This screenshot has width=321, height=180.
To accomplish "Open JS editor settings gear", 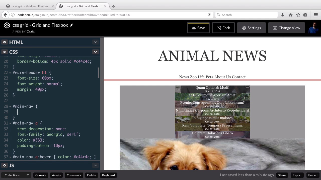I will 5,165.
